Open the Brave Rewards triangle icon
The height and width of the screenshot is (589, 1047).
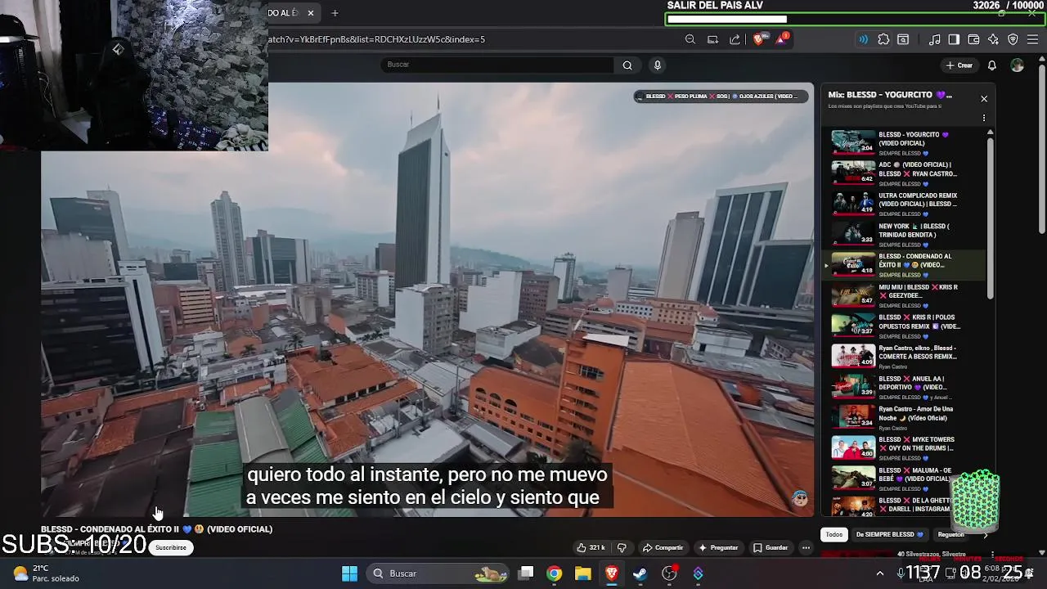(781, 38)
